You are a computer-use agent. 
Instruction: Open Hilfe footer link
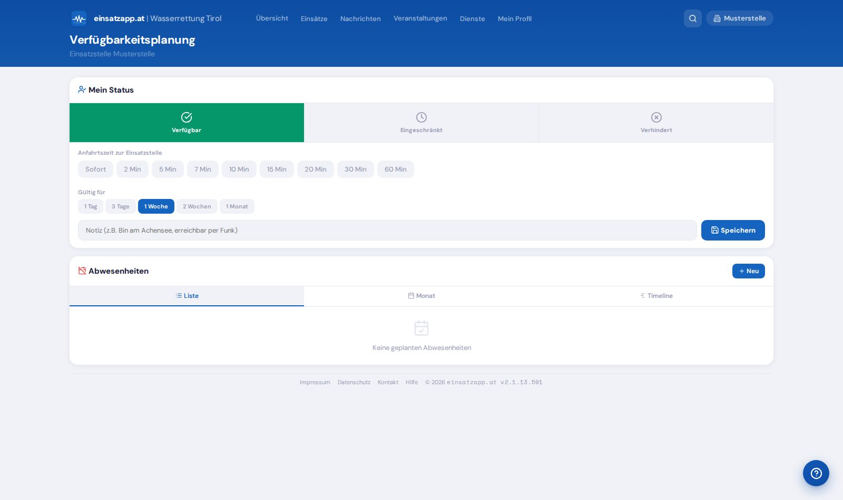[412, 382]
